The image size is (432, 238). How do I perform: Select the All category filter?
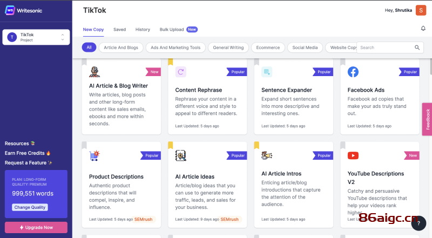coord(89,47)
